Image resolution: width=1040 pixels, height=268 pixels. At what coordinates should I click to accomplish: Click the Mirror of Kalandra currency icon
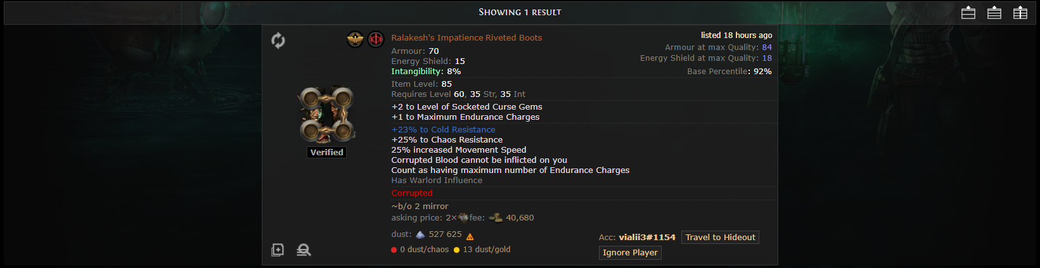463,218
